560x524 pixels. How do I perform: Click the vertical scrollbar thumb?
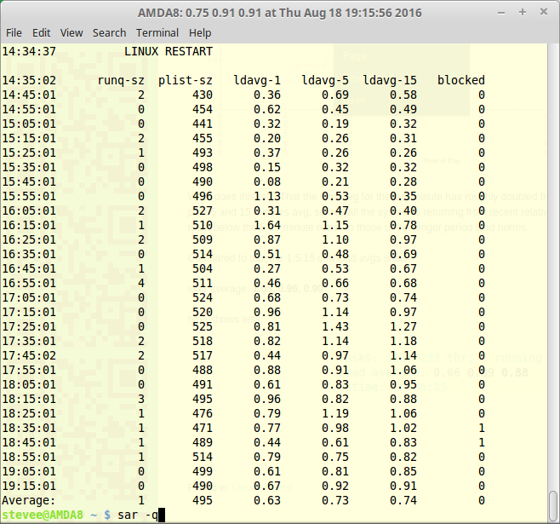(553, 499)
